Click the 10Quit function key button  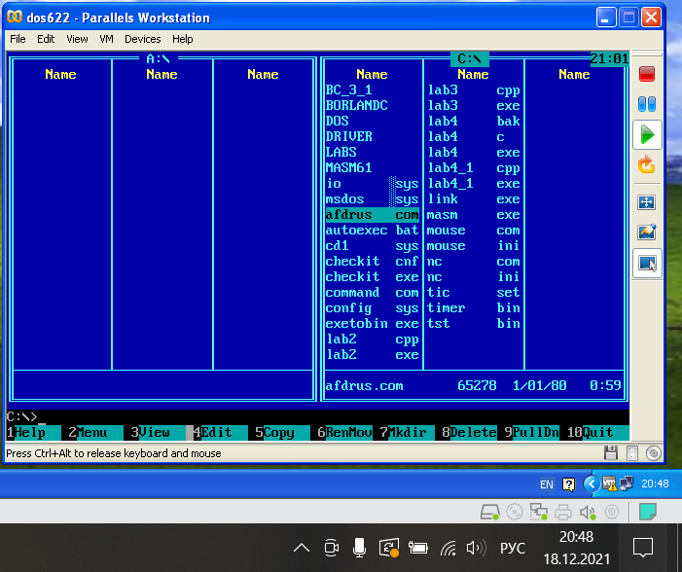coord(597,432)
